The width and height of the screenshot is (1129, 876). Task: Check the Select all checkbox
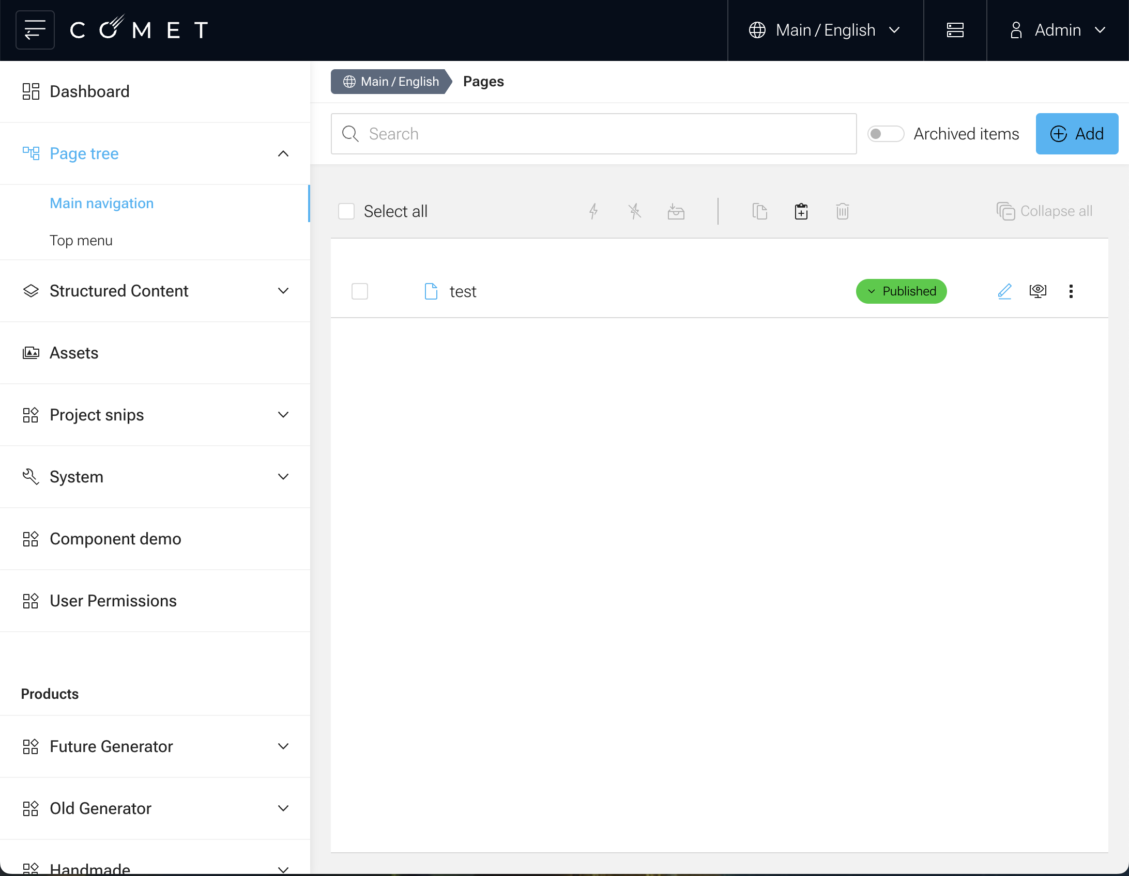coord(346,211)
